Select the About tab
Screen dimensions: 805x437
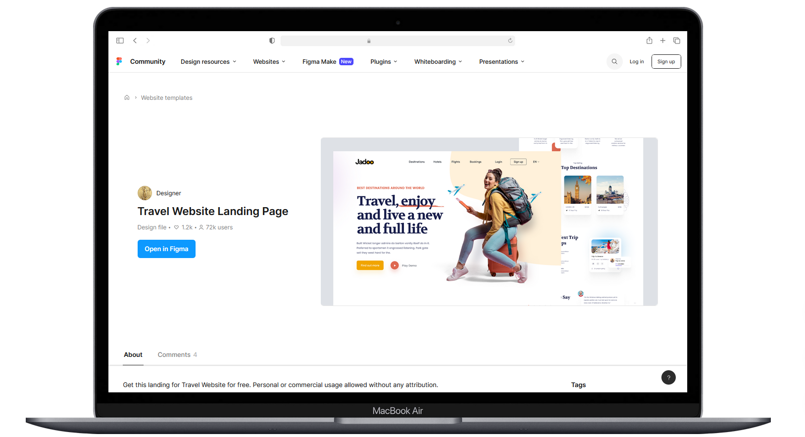point(133,355)
